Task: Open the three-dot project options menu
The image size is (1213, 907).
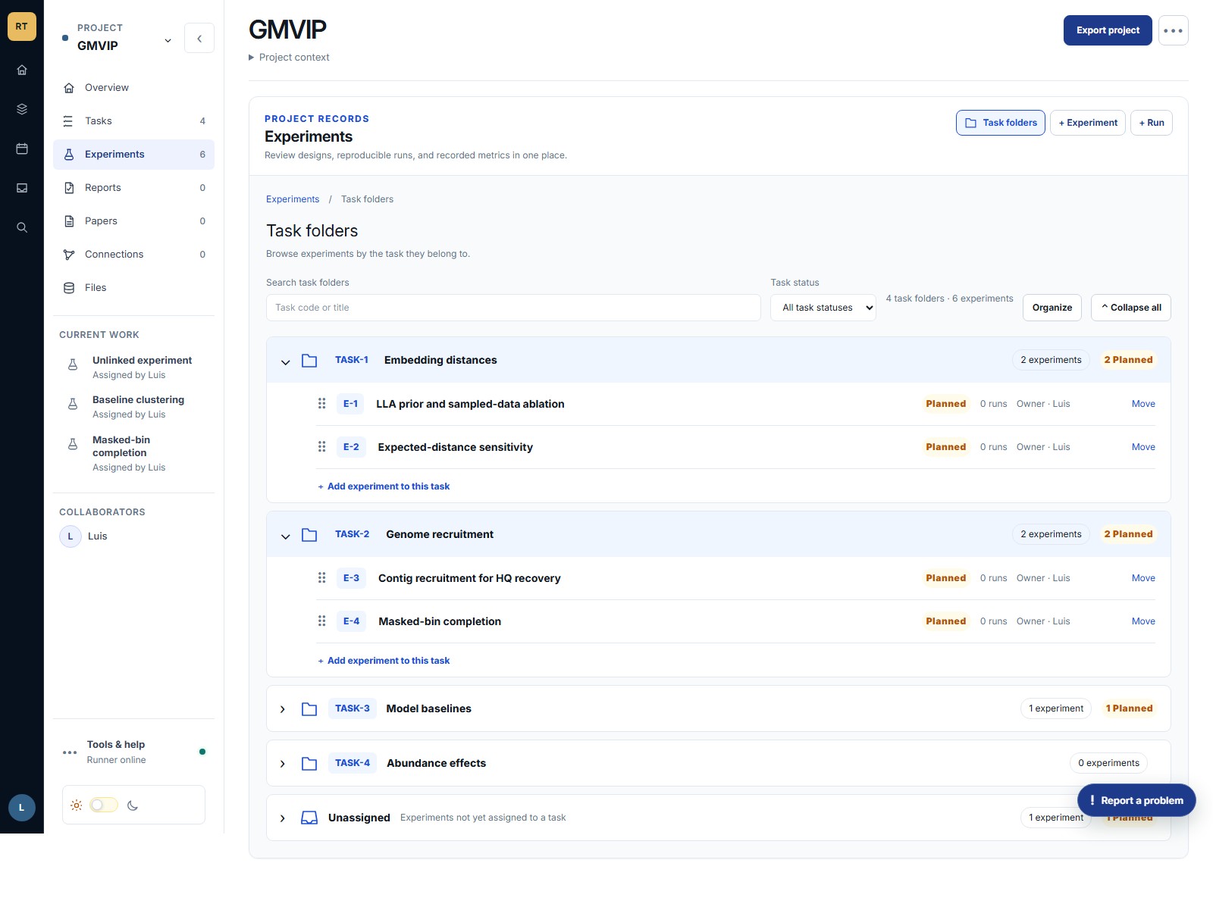Action: (x=1173, y=30)
